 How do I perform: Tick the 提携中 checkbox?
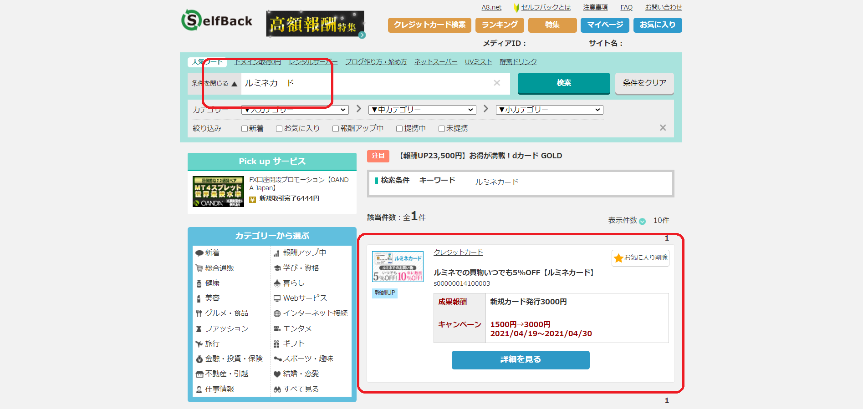[399, 129]
